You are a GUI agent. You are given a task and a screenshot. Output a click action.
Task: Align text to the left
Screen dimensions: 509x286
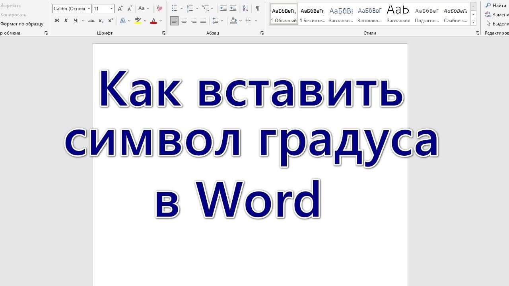(175, 21)
